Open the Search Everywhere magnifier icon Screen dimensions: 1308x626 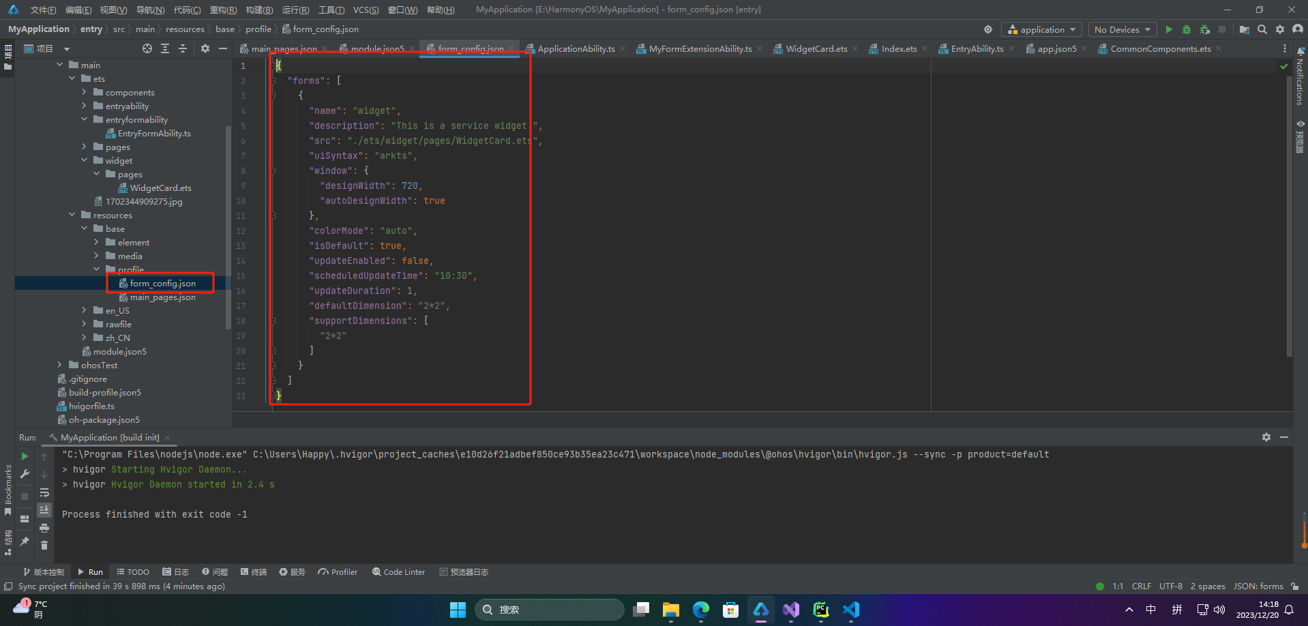click(1262, 29)
